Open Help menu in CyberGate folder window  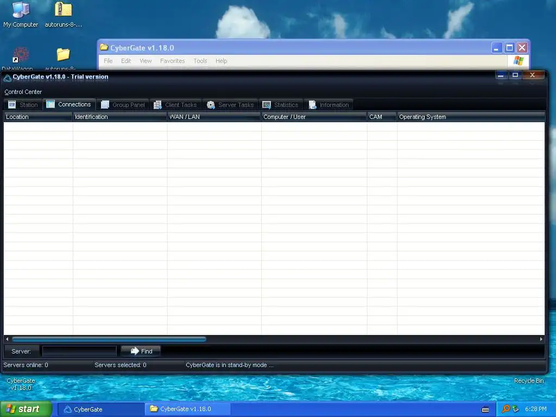(222, 61)
